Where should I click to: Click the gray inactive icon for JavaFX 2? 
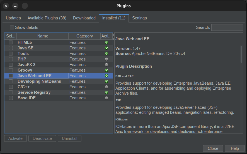(106, 65)
